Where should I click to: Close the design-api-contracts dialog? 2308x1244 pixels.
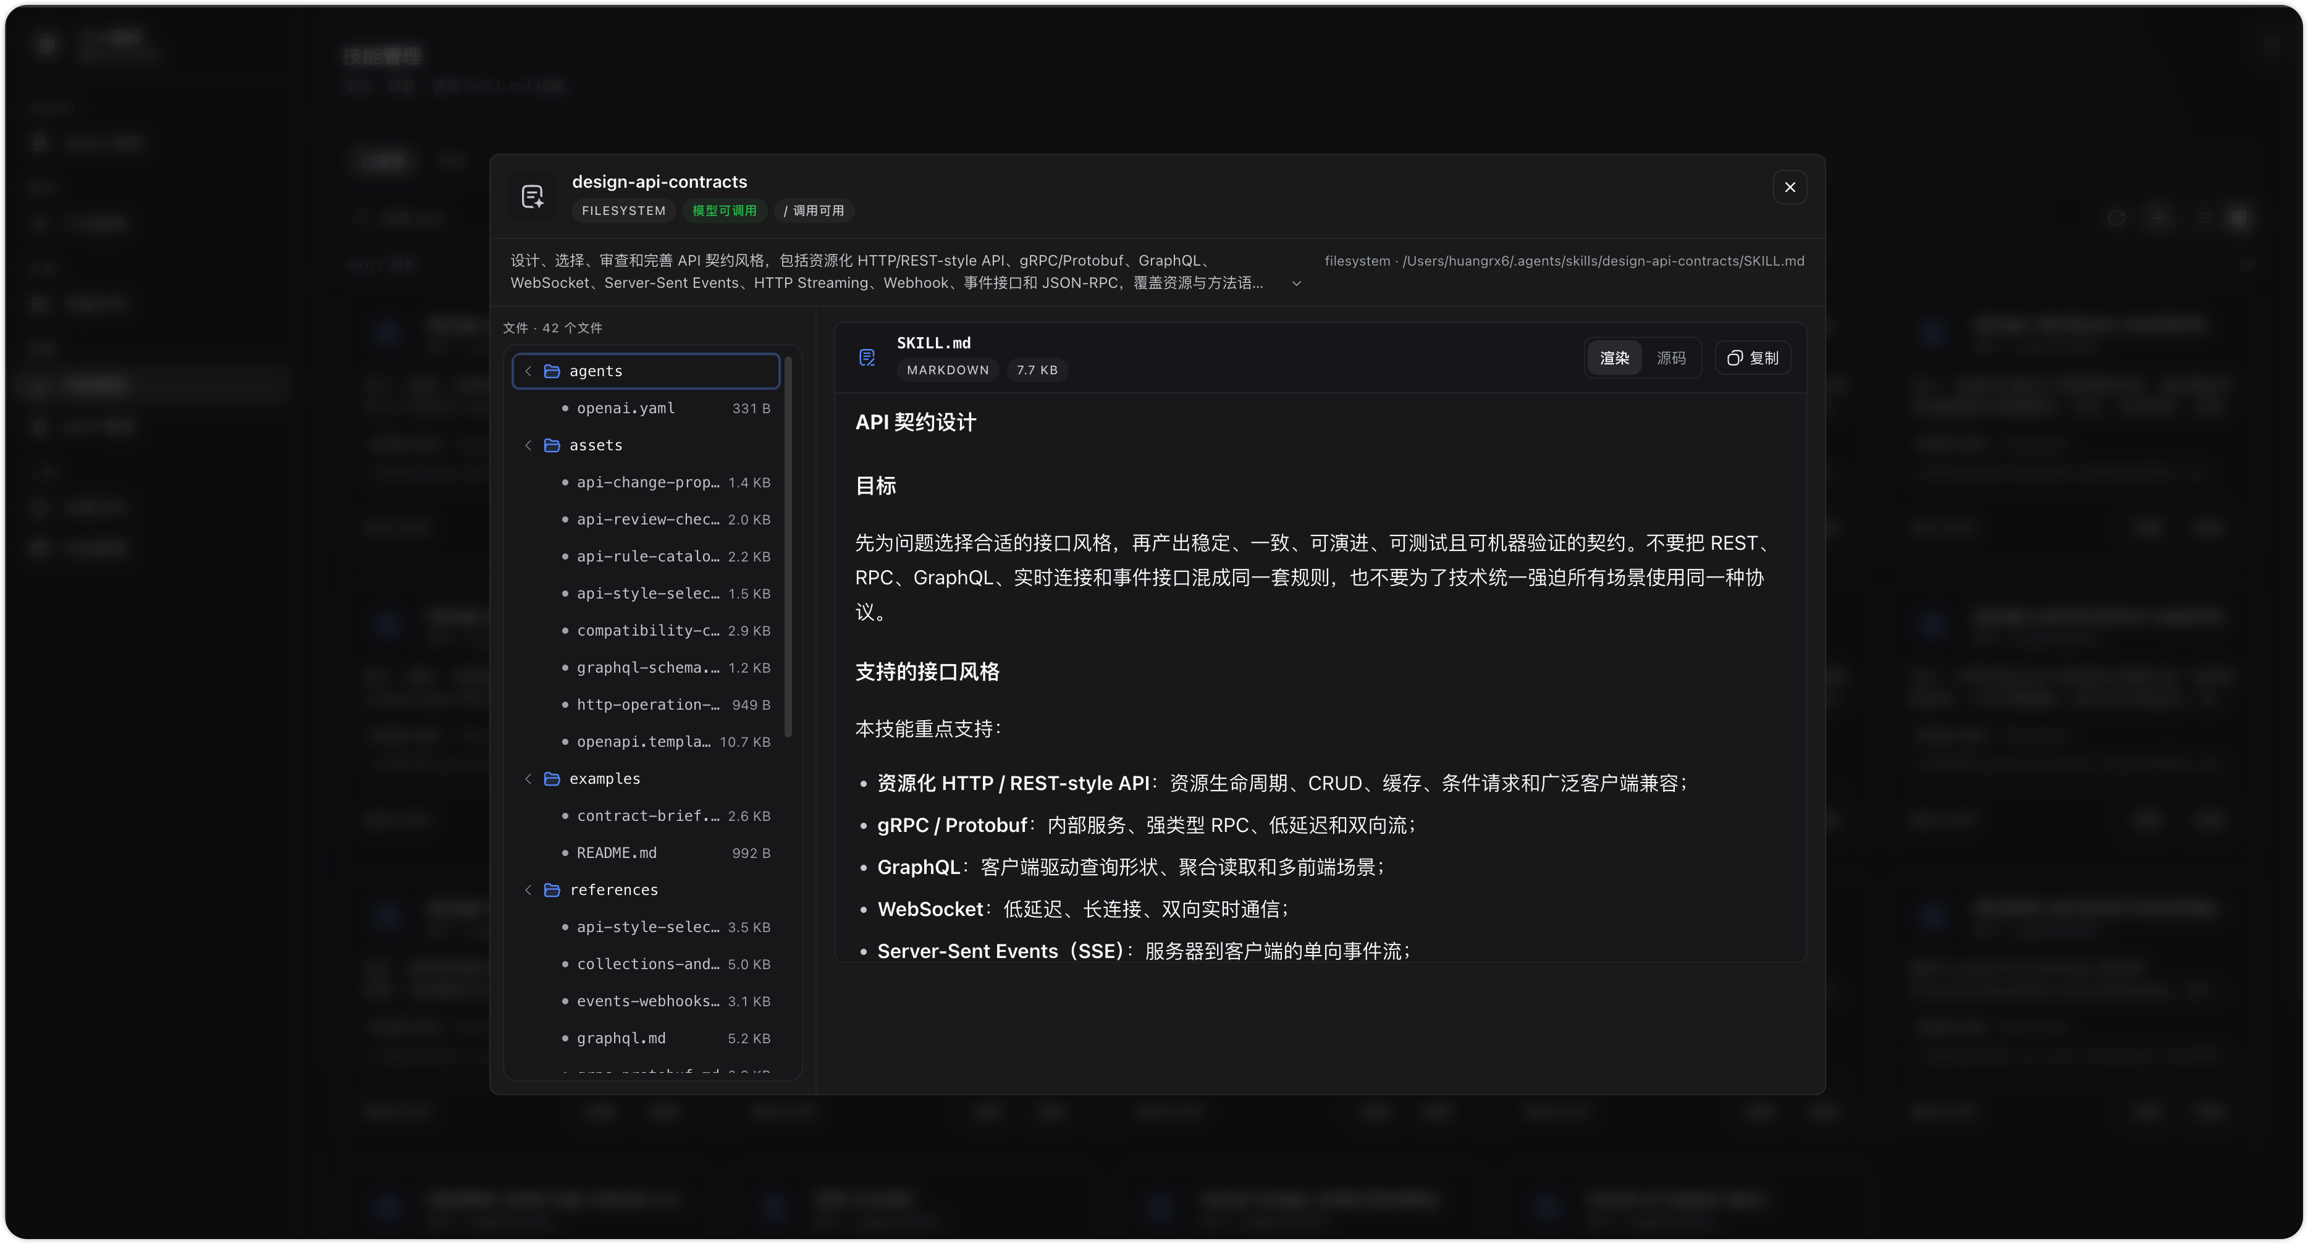[x=1789, y=187]
